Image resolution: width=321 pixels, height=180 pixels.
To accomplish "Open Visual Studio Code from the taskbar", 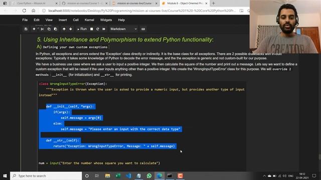I will pos(128,175).
